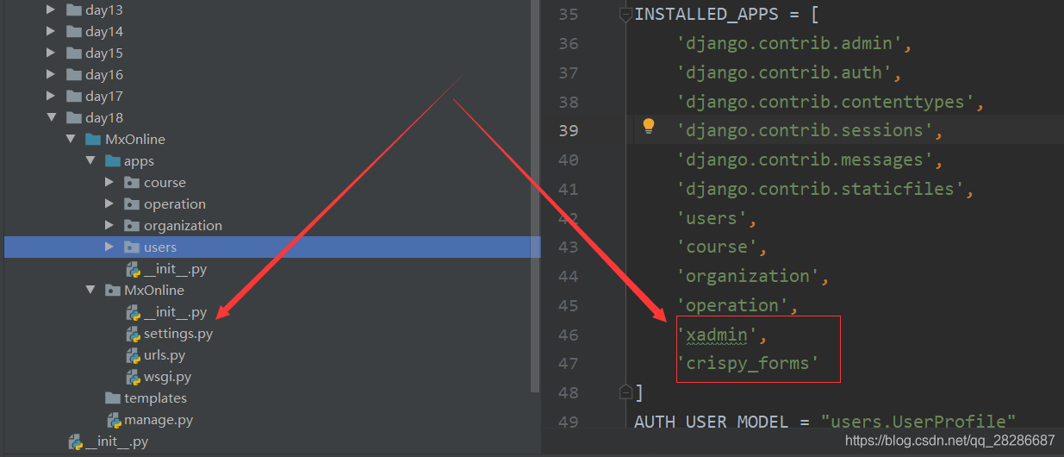Select the operation package in tree
Screen dimensions: 1064x457
click(x=174, y=204)
